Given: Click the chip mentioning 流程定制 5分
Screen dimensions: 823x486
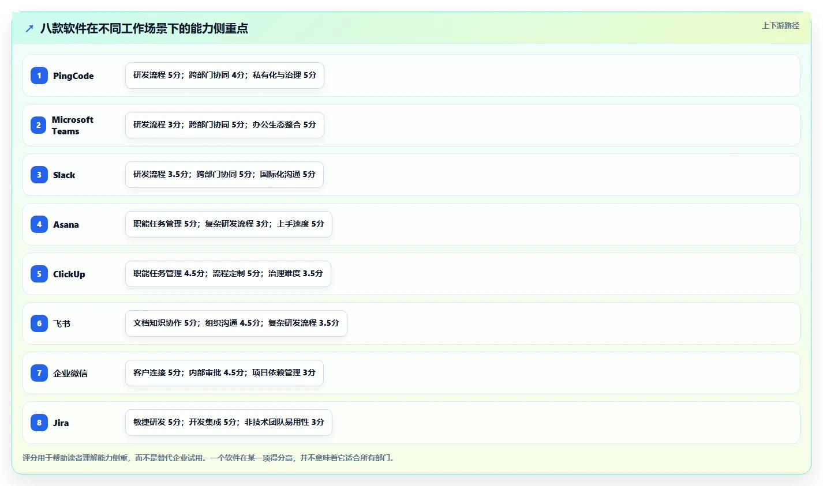Looking at the screenshot, I should coord(228,274).
